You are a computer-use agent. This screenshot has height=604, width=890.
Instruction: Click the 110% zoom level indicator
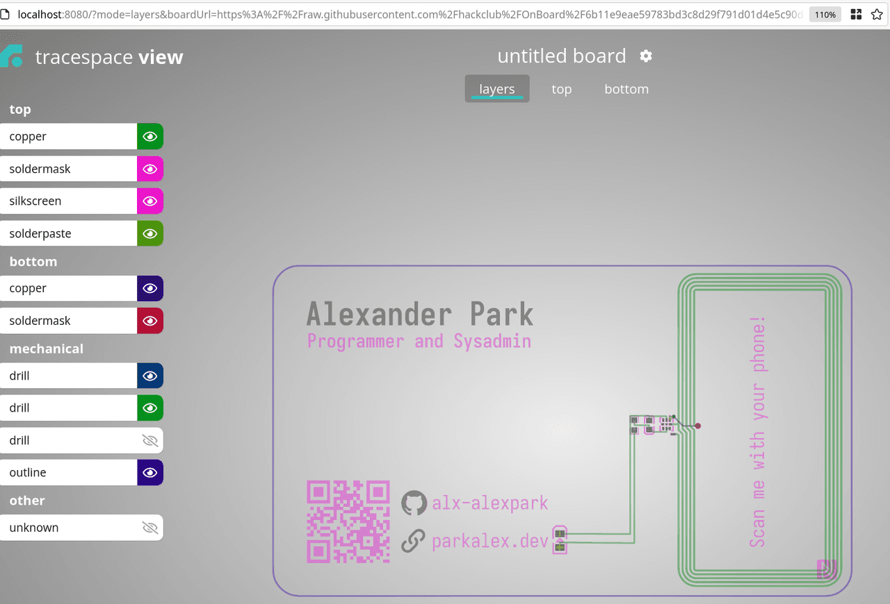[825, 15]
